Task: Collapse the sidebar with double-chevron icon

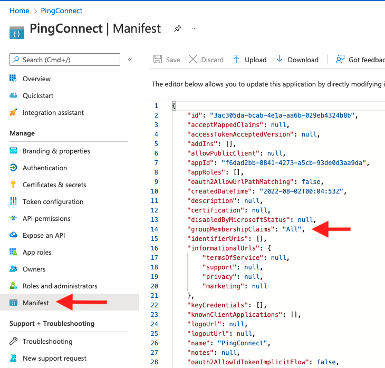Action: (130, 60)
